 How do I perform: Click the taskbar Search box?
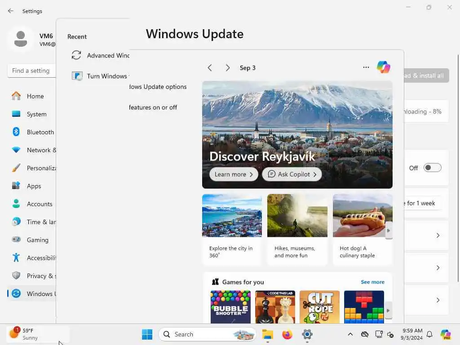click(x=208, y=334)
